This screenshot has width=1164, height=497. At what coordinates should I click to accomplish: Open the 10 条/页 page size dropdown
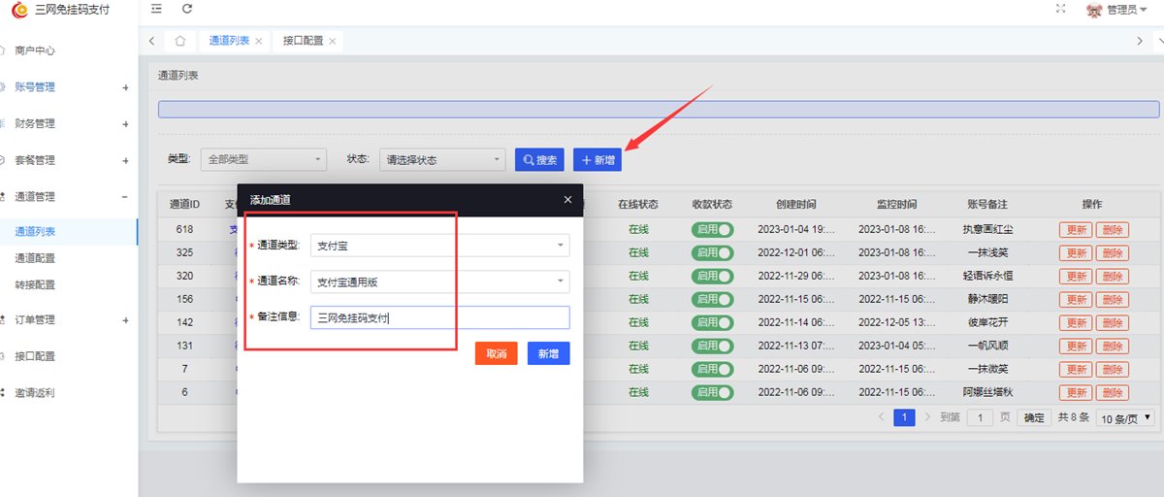click(x=1125, y=417)
